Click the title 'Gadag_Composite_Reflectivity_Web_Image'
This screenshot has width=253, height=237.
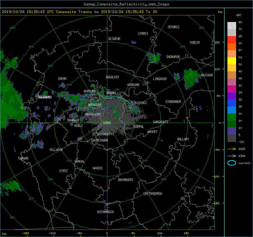[x=126, y=4]
